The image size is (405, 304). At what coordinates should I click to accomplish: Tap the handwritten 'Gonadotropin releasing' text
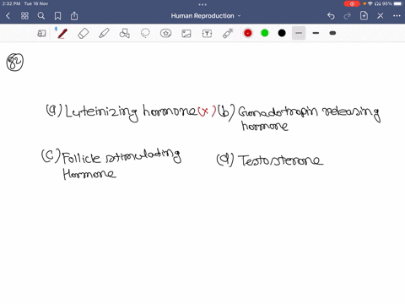click(310, 113)
